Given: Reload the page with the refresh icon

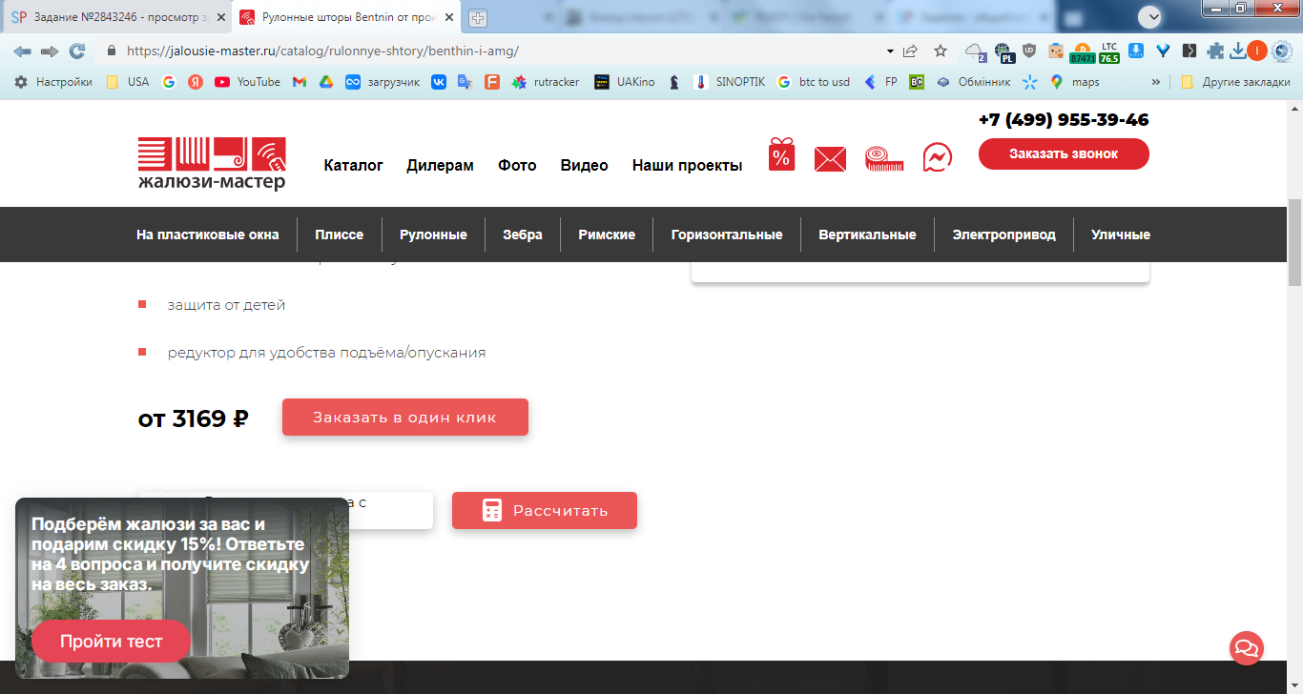Looking at the screenshot, I should (x=77, y=51).
